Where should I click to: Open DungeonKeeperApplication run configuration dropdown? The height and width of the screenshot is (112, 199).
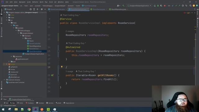point(139,6)
